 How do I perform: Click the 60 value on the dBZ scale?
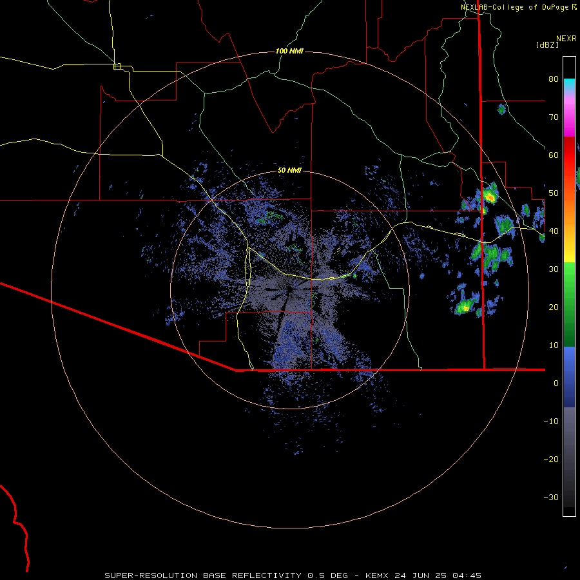click(554, 155)
